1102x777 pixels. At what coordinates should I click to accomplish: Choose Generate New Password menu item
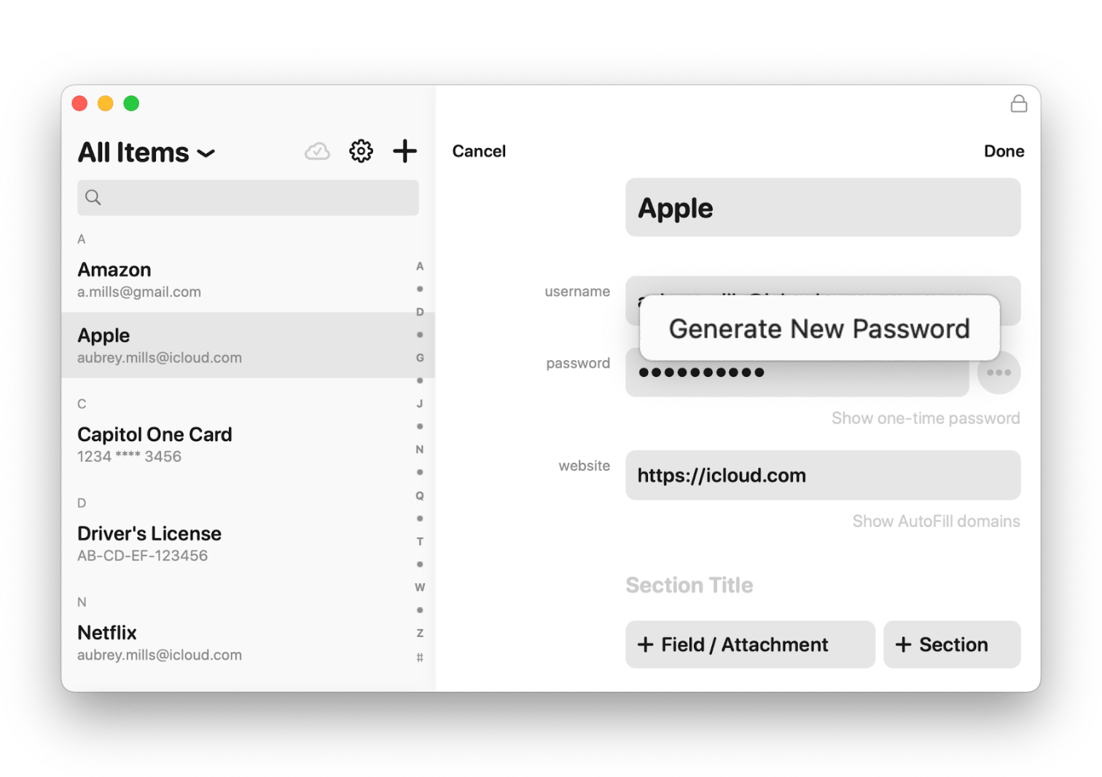point(819,329)
